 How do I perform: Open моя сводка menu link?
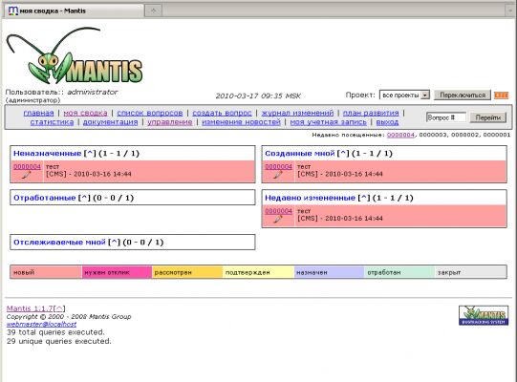click(x=85, y=113)
